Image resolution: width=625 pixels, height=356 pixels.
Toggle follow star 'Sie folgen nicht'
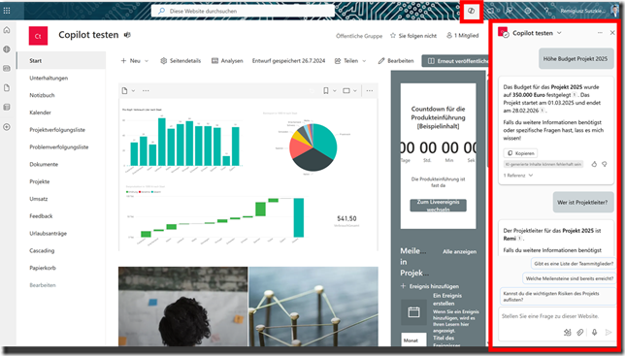click(413, 36)
